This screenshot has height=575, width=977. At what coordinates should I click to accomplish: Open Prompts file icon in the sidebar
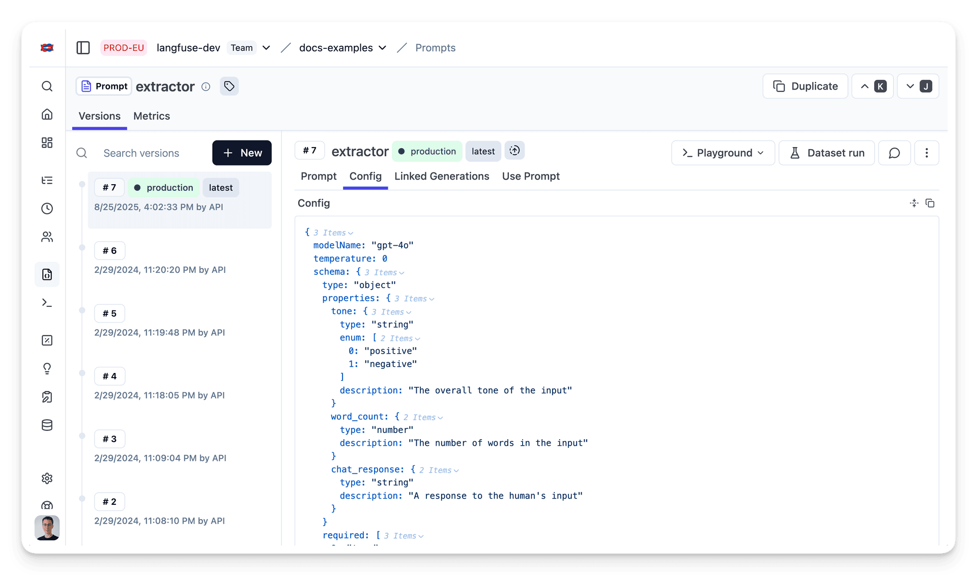coord(47,274)
